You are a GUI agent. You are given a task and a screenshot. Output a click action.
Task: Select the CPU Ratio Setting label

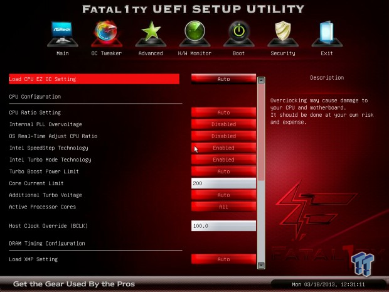coord(35,112)
